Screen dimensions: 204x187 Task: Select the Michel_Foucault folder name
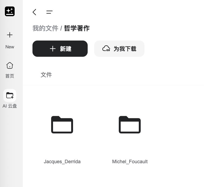pos(130,162)
